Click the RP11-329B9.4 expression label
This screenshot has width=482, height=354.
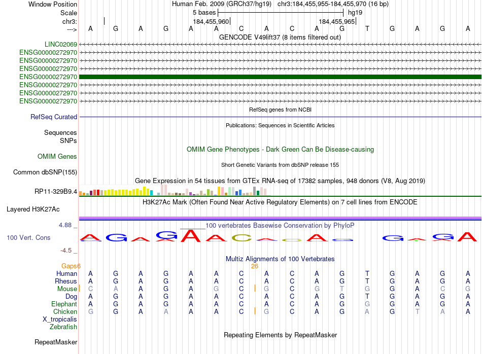tap(56, 191)
